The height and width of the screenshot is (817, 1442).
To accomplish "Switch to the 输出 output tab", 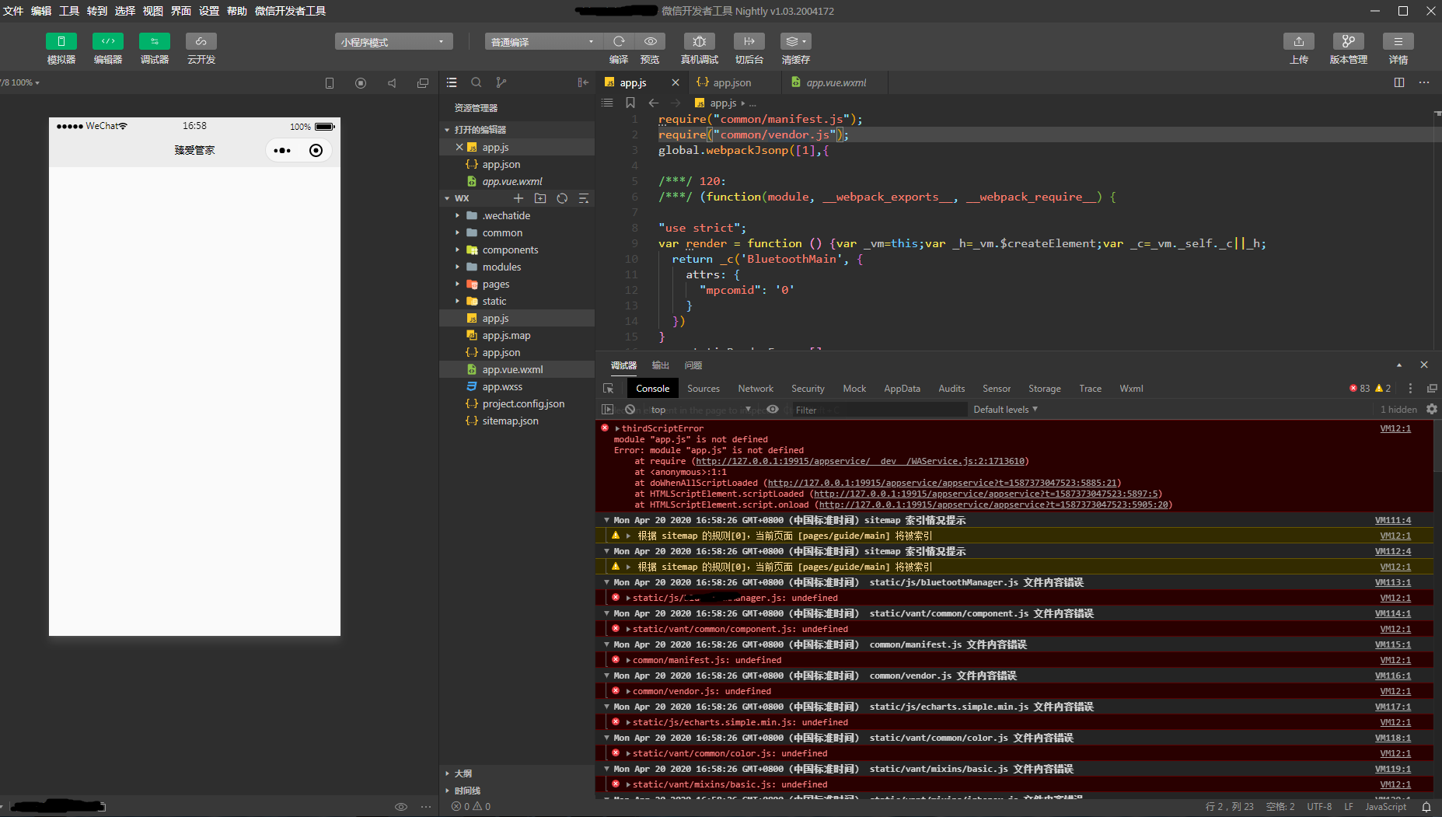I will (x=661, y=365).
